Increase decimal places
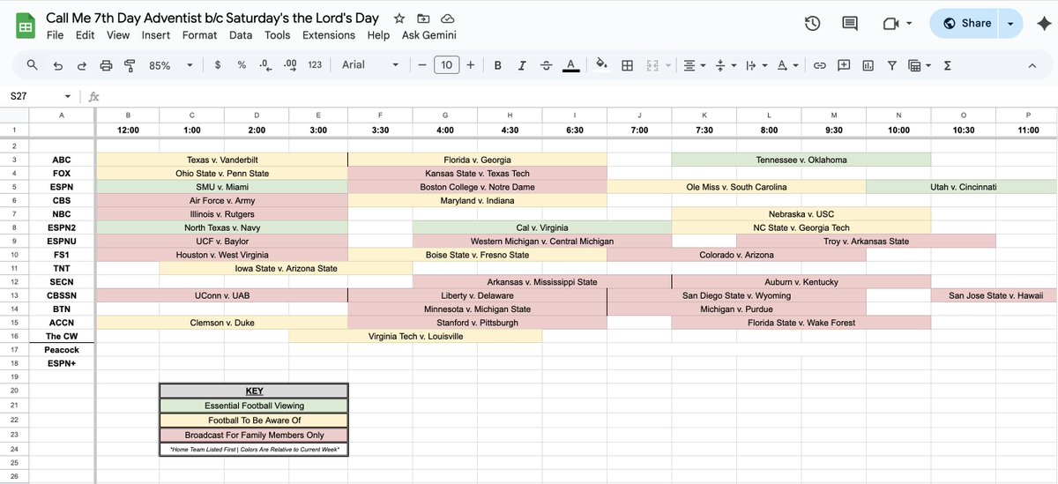1058x484 pixels. 290,65
